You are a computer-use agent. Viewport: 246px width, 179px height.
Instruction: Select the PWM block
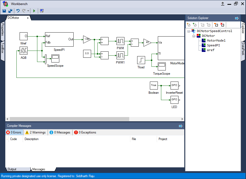click(x=120, y=41)
